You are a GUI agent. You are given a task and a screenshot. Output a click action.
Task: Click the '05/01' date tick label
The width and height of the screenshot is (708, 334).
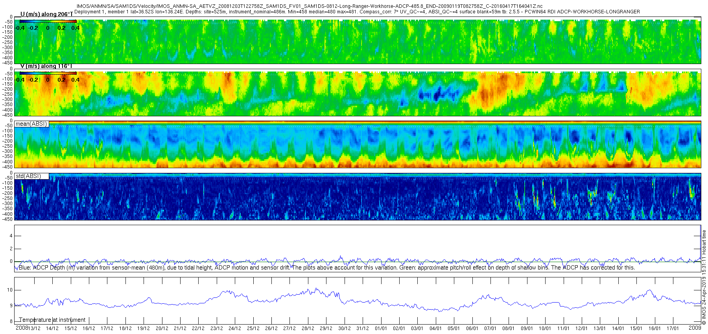coord(454,328)
